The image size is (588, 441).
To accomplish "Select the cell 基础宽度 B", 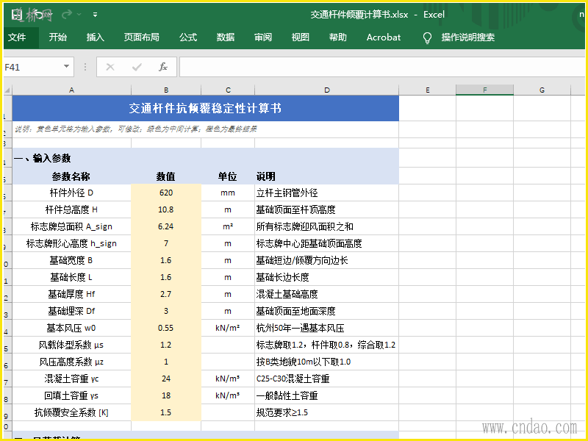I will [71, 260].
